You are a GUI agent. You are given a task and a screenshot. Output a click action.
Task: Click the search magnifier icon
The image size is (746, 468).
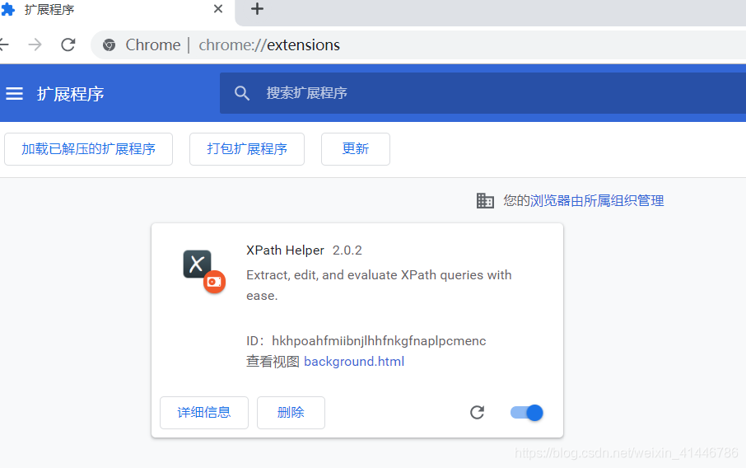tap(242, 93)
